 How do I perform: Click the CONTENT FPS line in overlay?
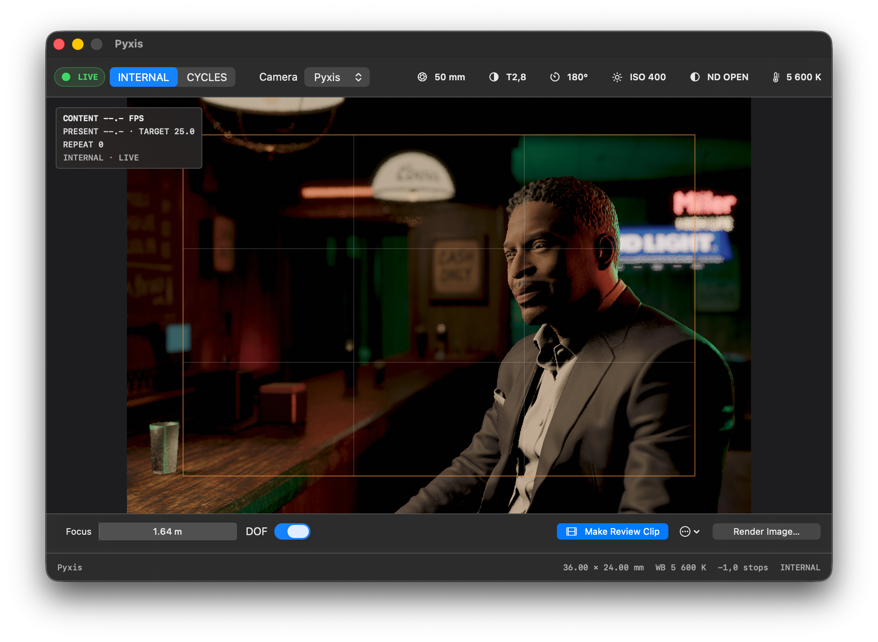(103, 118)
